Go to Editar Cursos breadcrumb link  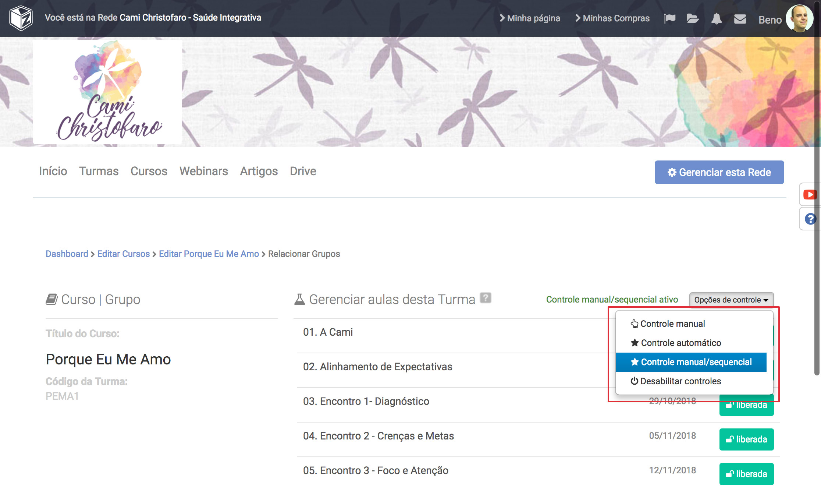tap(123, 254)
